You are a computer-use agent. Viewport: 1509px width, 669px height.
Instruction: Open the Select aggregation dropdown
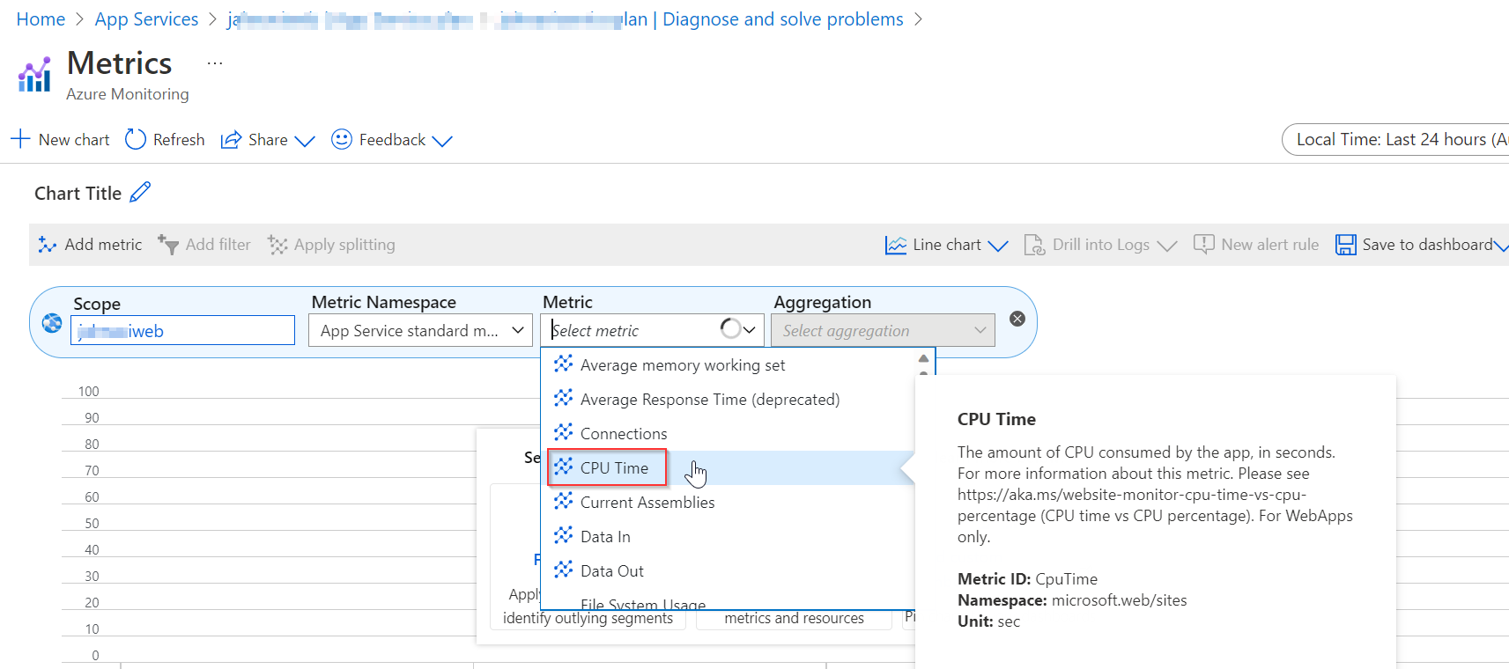(883, 330)
